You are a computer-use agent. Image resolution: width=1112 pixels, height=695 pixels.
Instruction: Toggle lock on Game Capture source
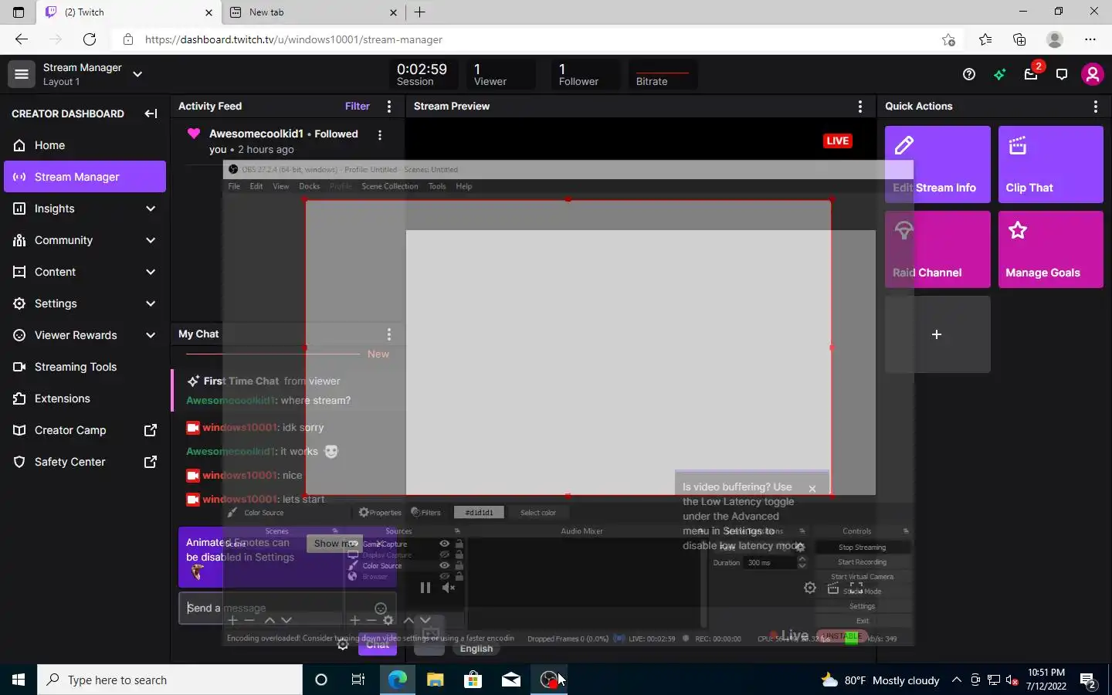point(459,544)
